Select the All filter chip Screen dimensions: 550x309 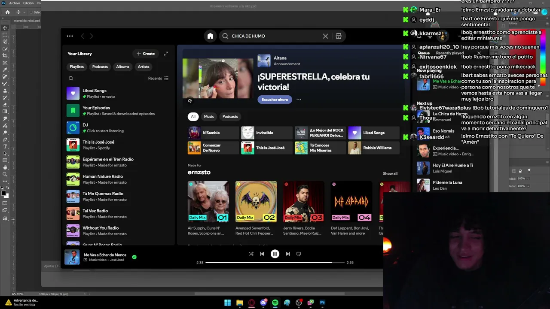pyautogui.click(x=193, y=117)
